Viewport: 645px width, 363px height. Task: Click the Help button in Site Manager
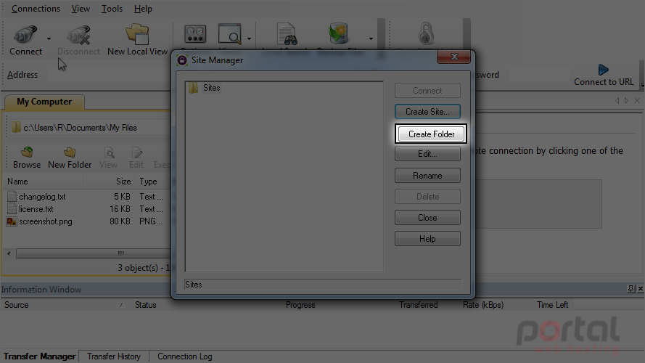(427, 239)
